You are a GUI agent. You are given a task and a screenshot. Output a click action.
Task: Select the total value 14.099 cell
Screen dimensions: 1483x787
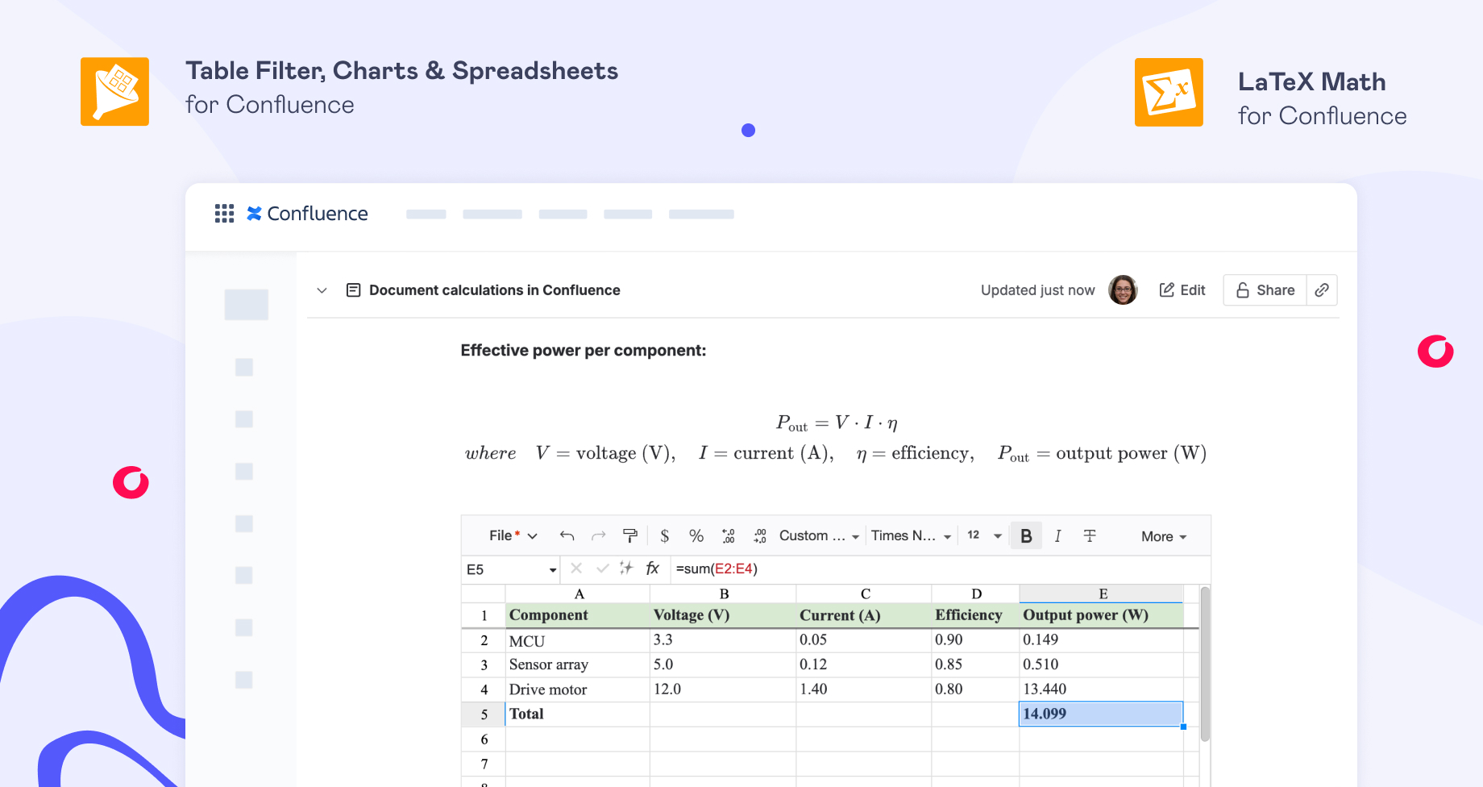pos(1101,714)
